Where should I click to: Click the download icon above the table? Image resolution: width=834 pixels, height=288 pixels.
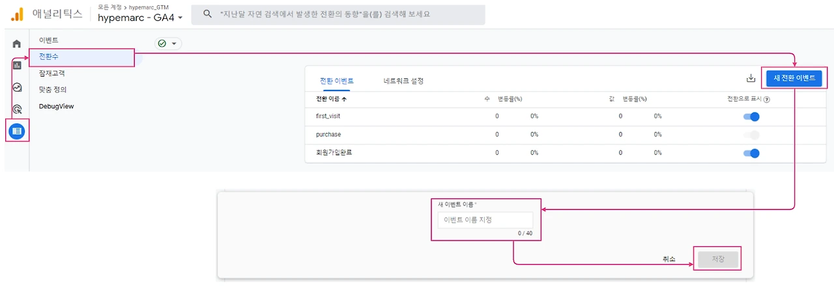[x=751, y=78]
